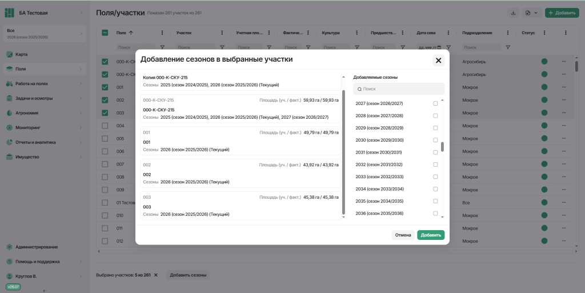The height and width of the screenshot is (293, 585).
Task: Click the Карта map icon
Action: 9,54
